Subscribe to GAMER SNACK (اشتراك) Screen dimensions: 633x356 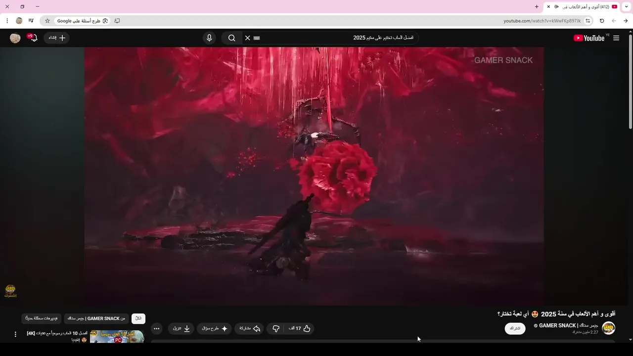point(515,328)
